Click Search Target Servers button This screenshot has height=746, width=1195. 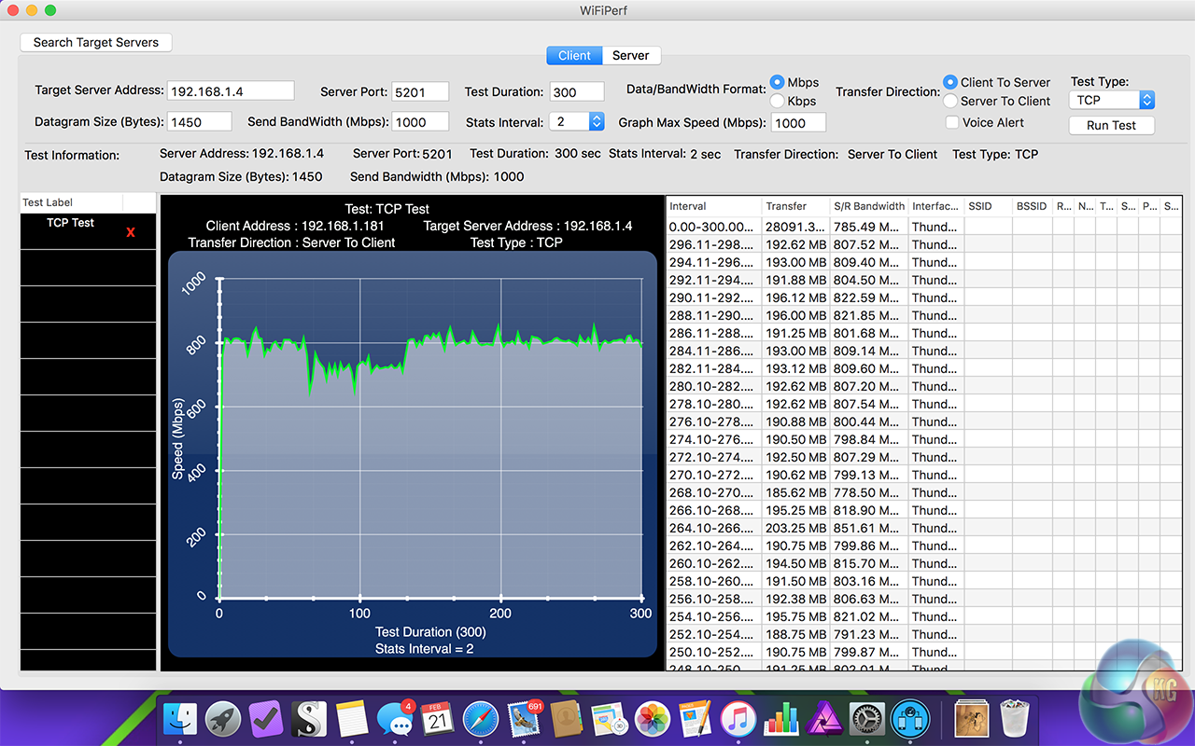coord(96,42)
